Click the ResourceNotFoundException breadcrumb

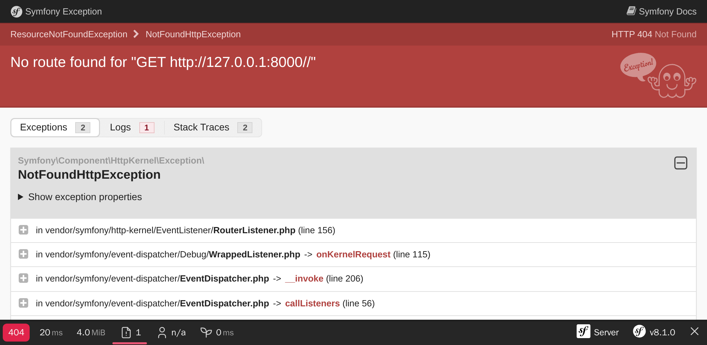coord(69,34)
